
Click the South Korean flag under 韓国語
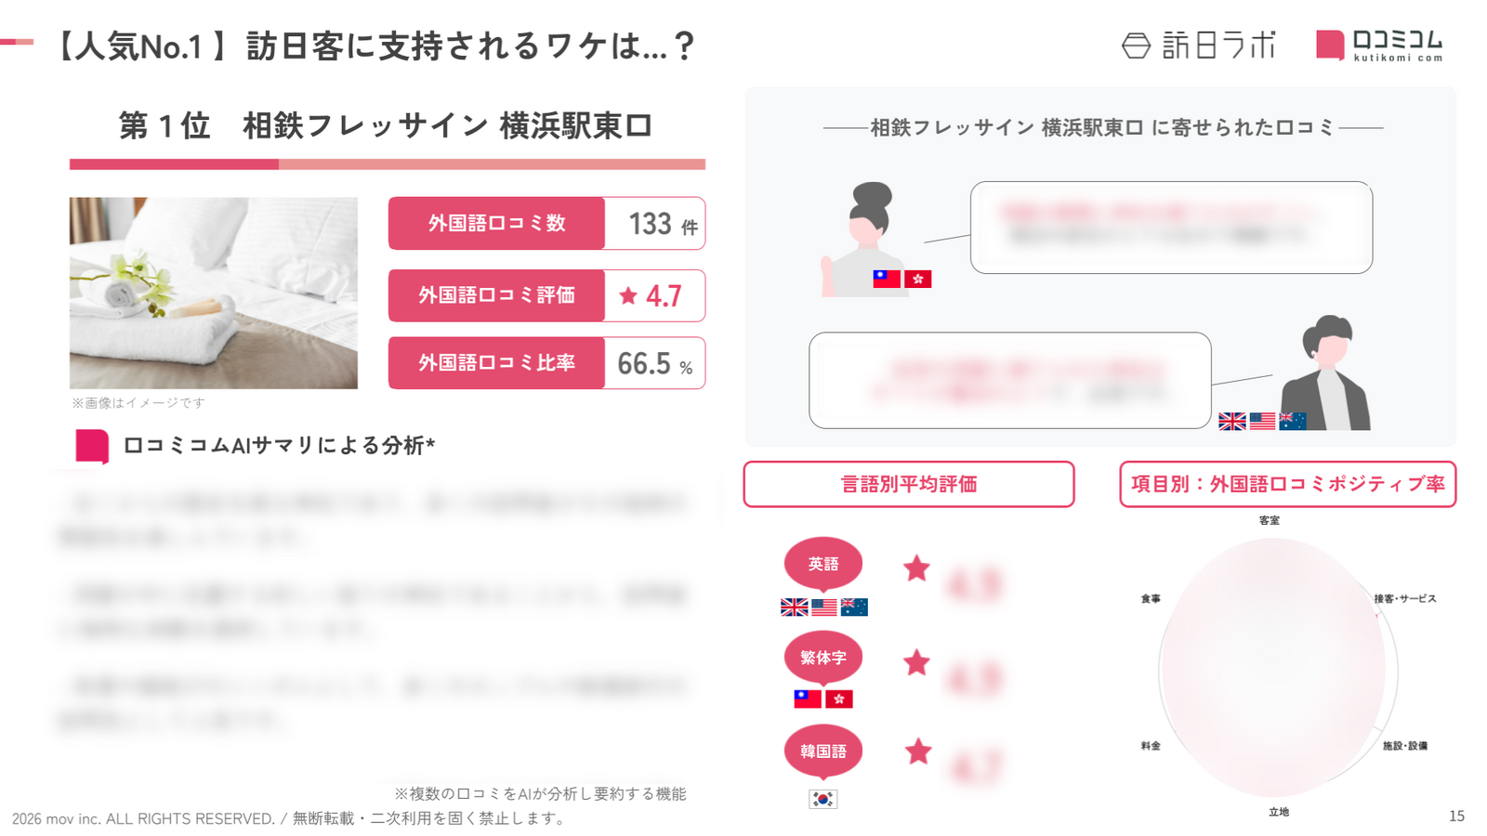822,799
